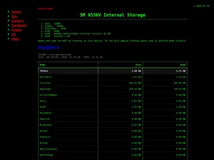Select the Podcasts folder name
The height and width of the screenshot is (160, 214).
pyautogui.click(x=45, y=137)
